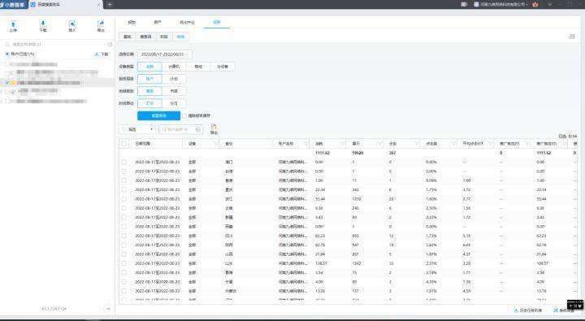
Task: Click the message icon left of company name
Action: coord(464,5)
